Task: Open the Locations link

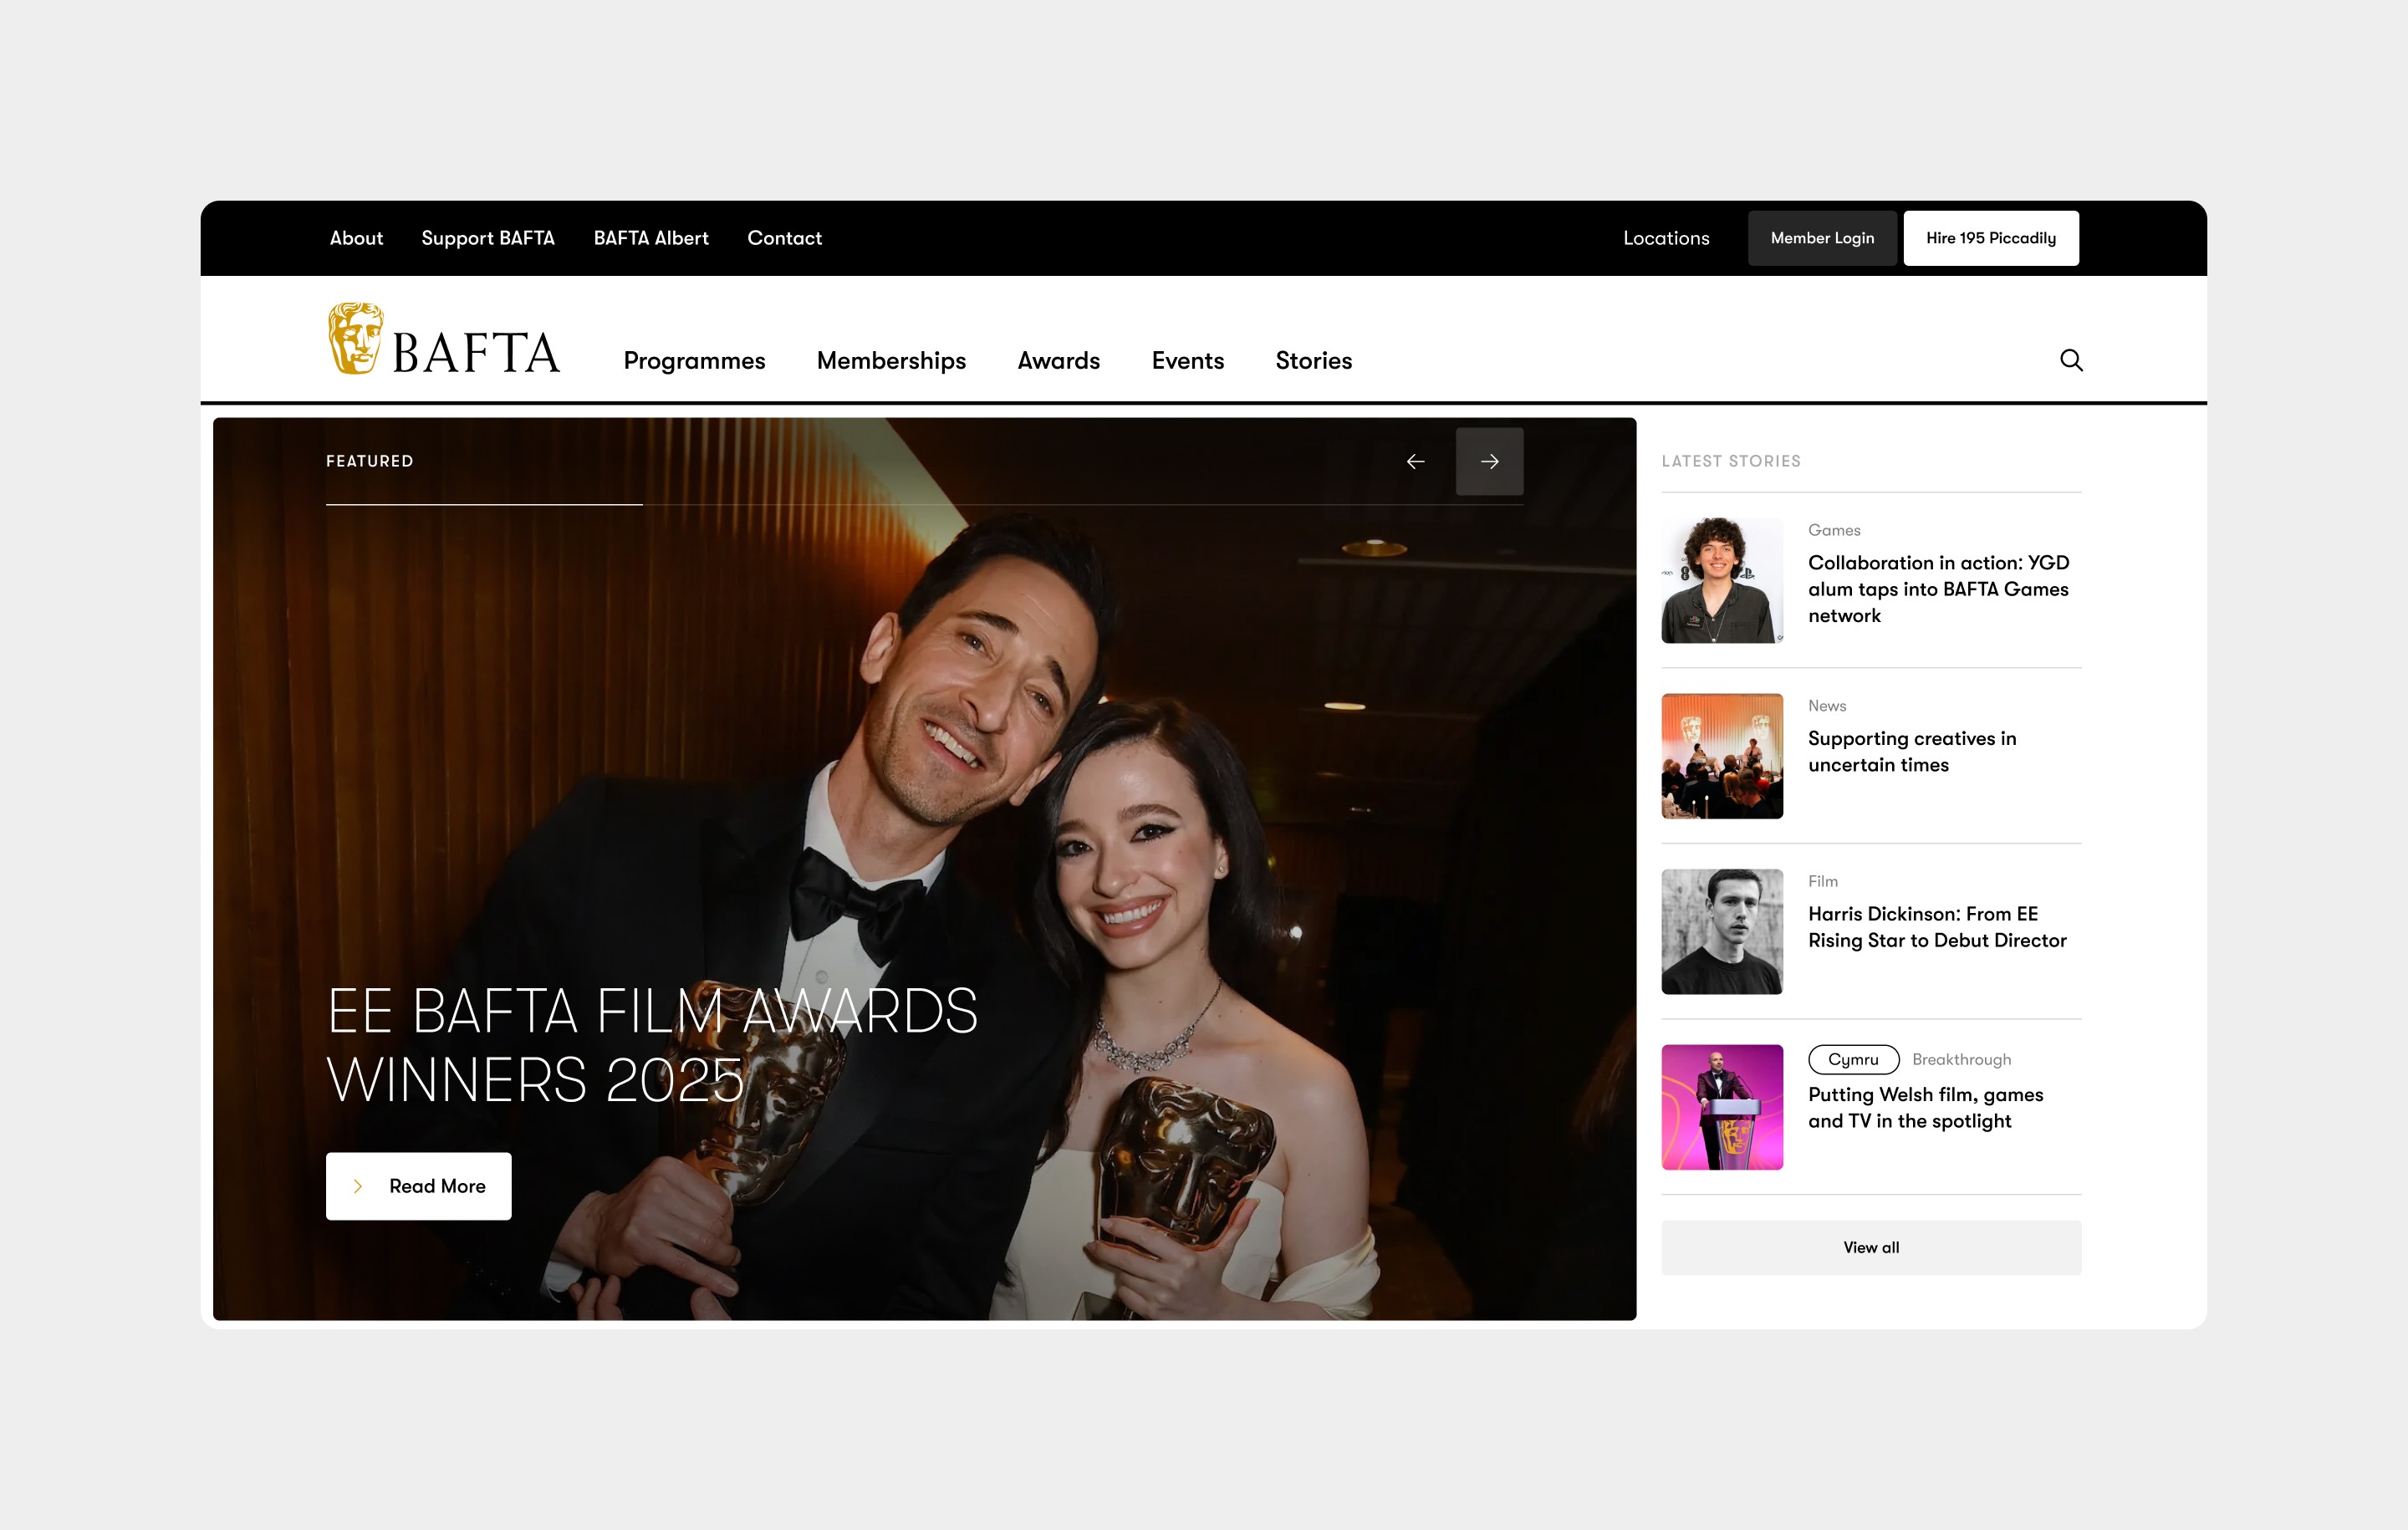Action: [1666, 238]
